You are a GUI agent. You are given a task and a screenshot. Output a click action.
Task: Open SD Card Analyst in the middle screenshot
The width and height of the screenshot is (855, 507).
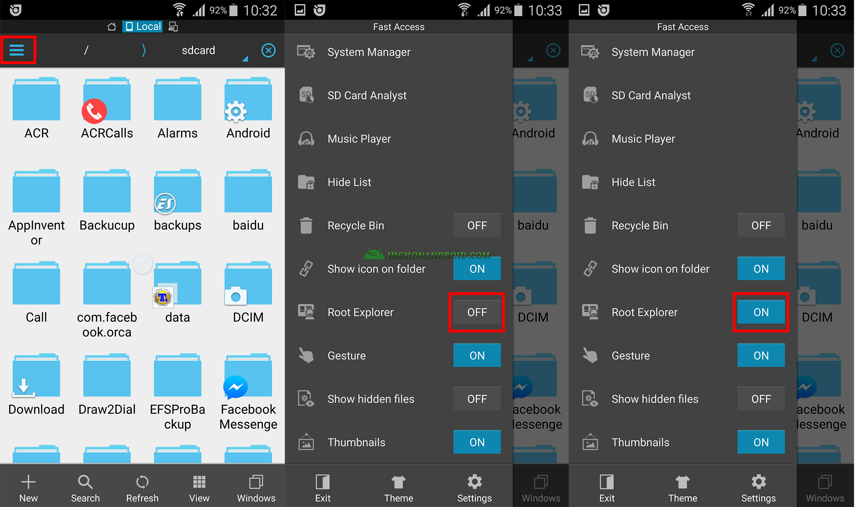click(x=398, y=95)
